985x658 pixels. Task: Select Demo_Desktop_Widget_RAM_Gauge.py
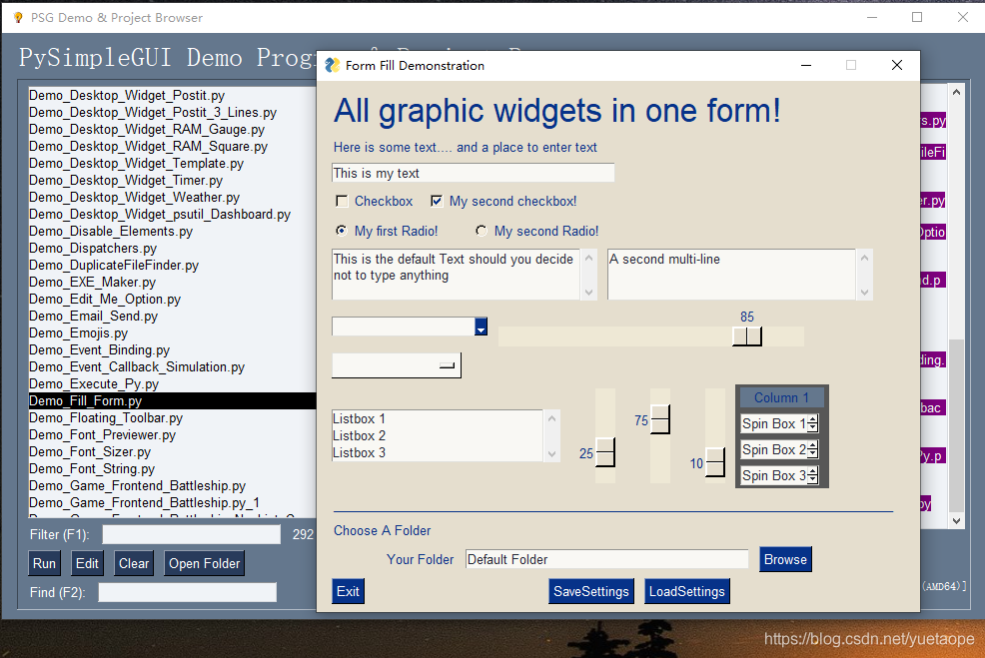click(x=172, y=130)
